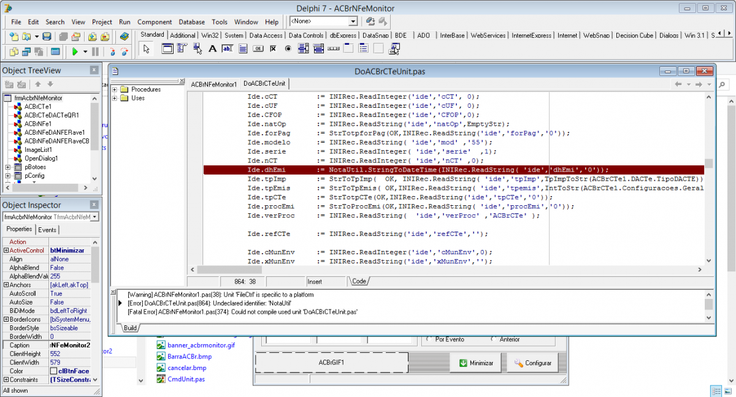The width and height of the screenshot is (736, 397).
Task: Select ACBrCTe1 in Object TreeView
Action: (37, 107)
